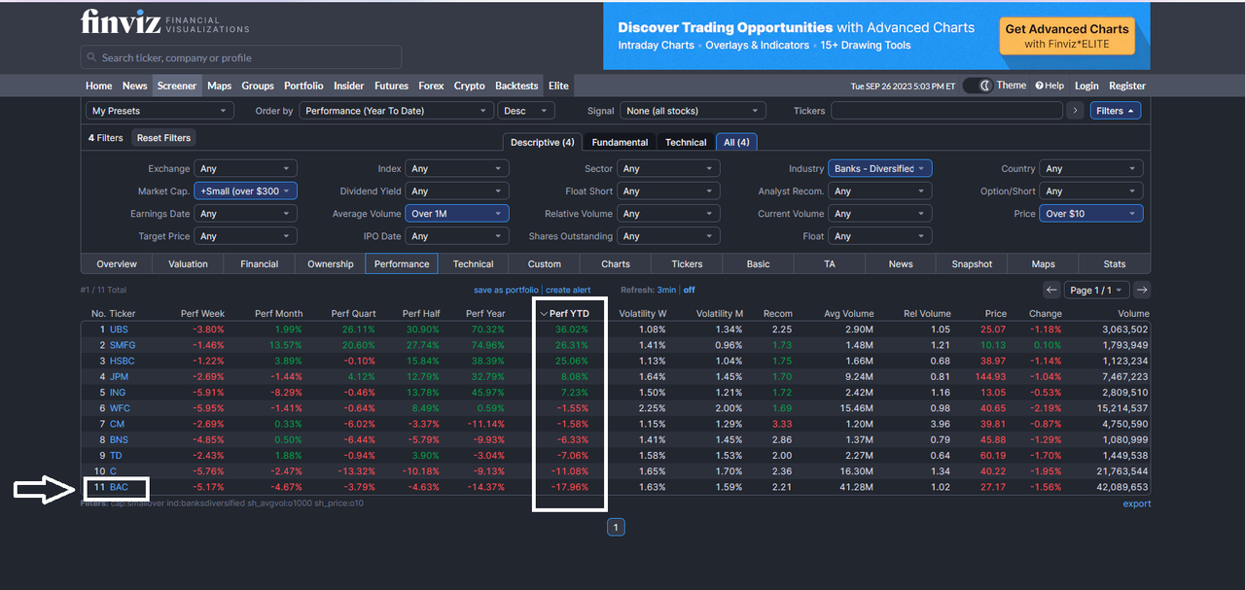This screenshot has width=1245, height=590.
Task: Go to previous results page arrow
Action: pyautogui.click(x=1050, y=290)
